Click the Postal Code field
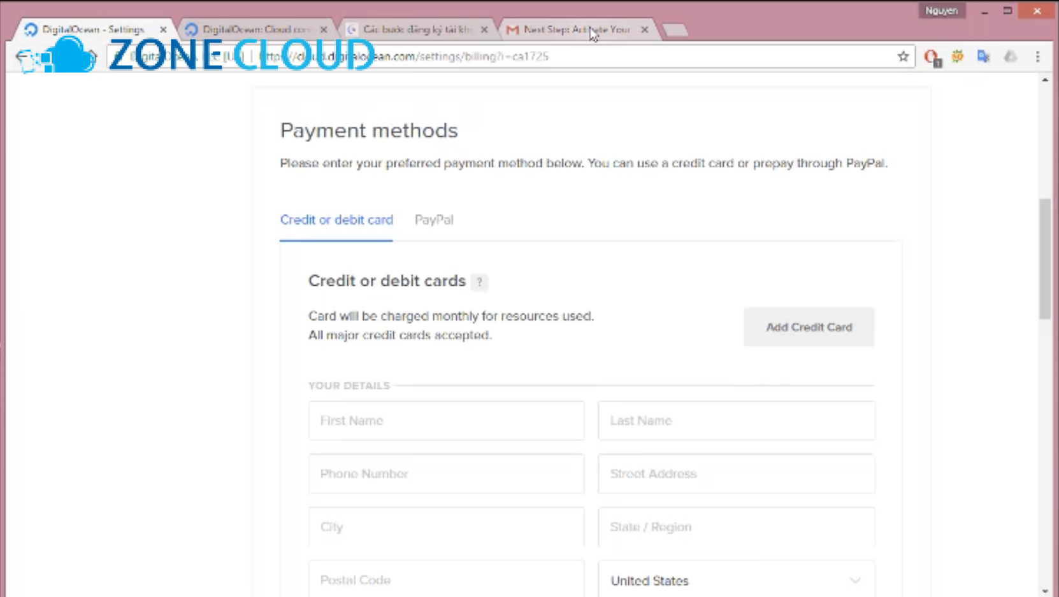This screenshot has height=597, width=1059. point(446,579)
